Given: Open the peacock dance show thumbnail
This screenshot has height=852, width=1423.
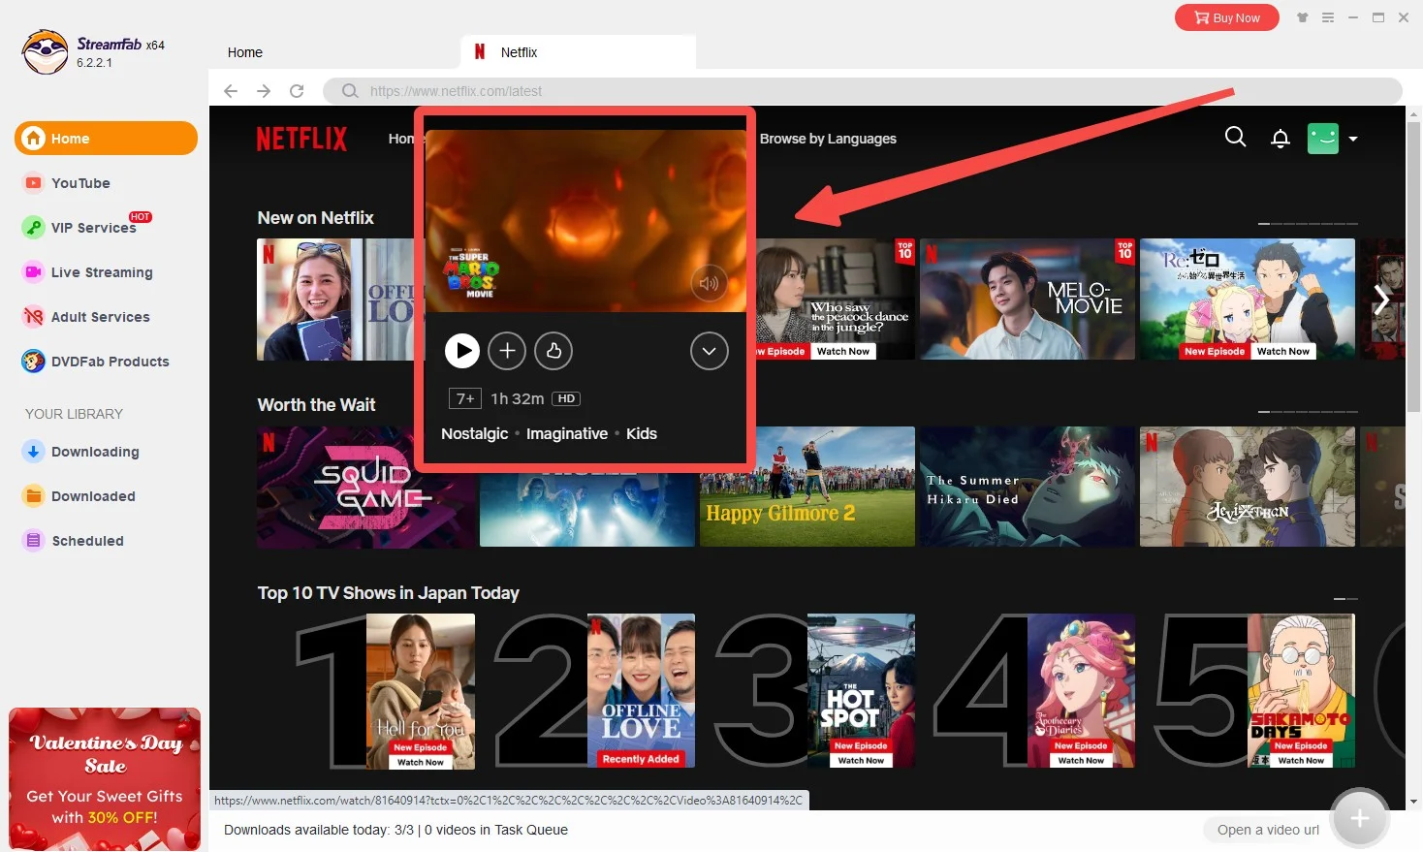Looking at the screenshot, I should pyautogui.click(x=835, y=300).
